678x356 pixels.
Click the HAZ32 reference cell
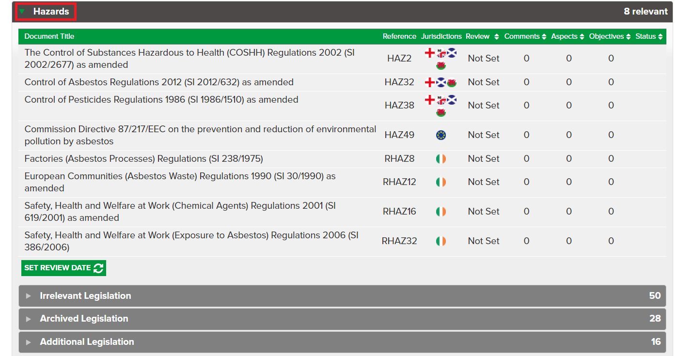[399, 82]
